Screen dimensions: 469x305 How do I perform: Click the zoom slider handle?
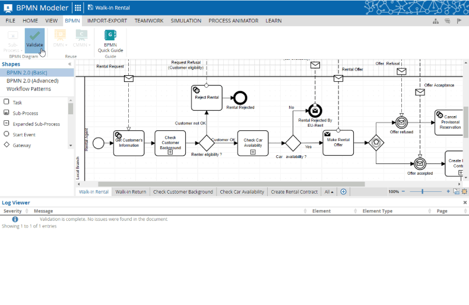[423, 192]
